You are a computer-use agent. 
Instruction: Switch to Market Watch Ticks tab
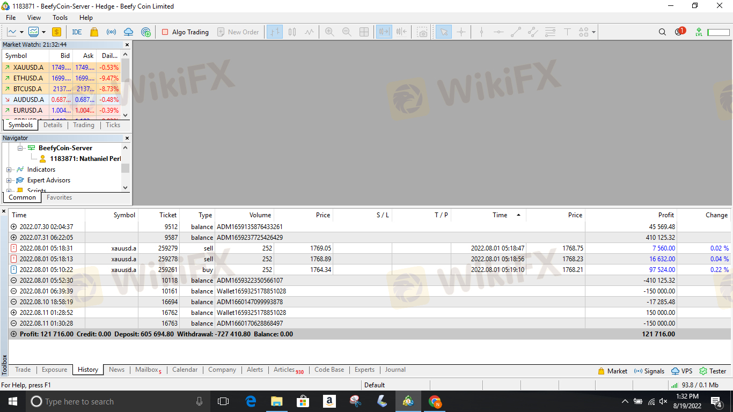pyautogui.click(x=113, y=125)
